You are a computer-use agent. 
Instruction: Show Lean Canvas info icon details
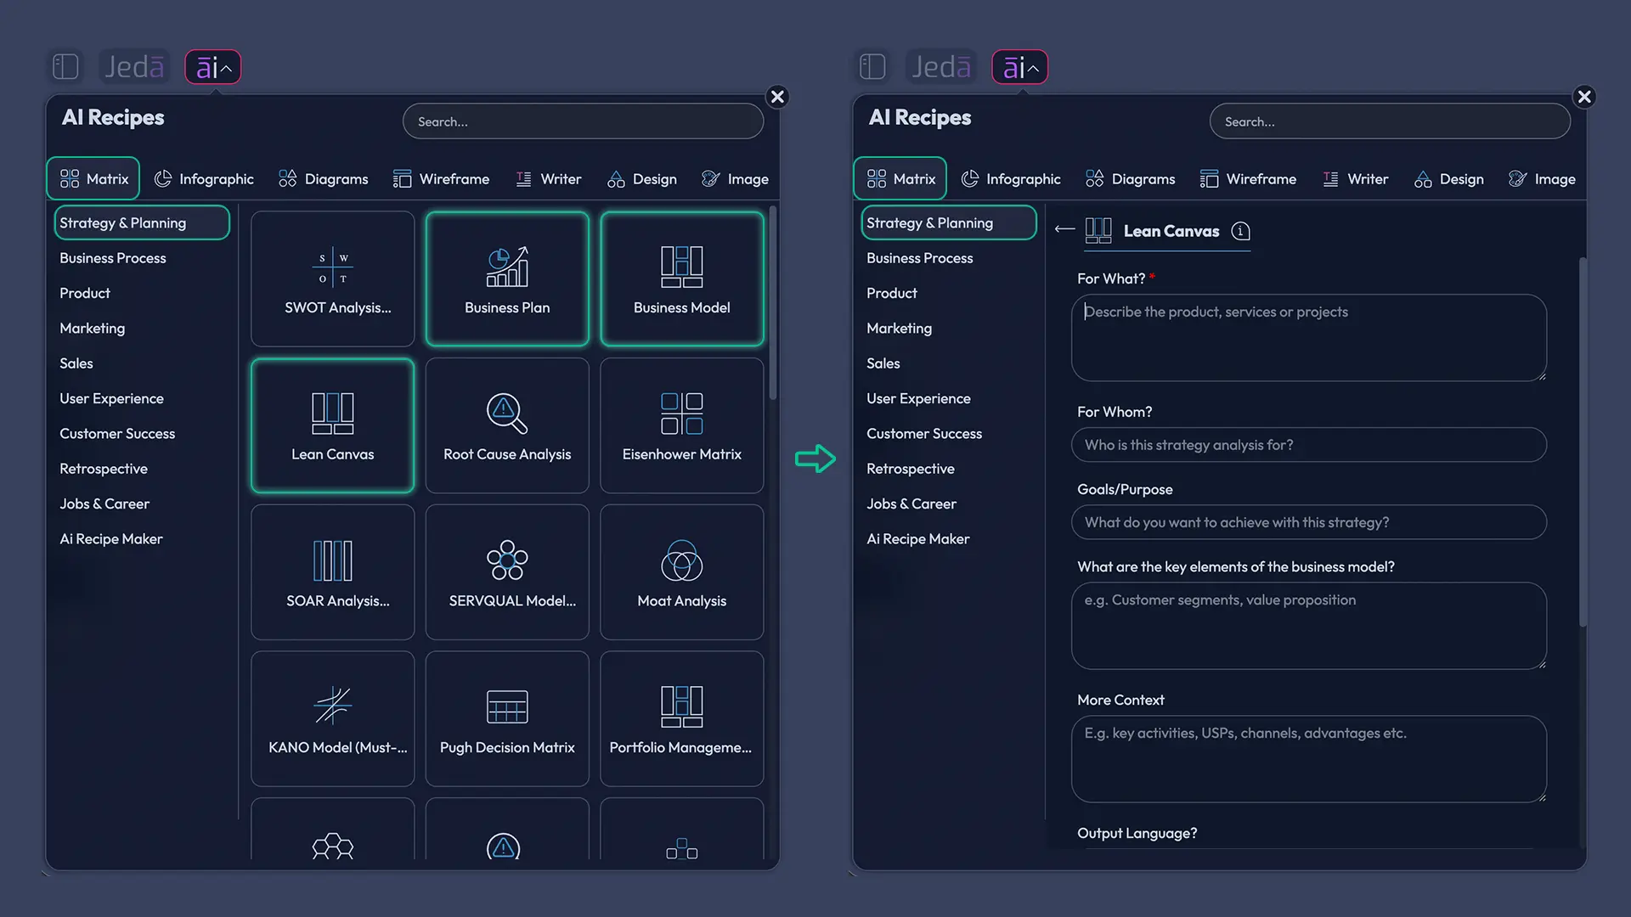1240,231
